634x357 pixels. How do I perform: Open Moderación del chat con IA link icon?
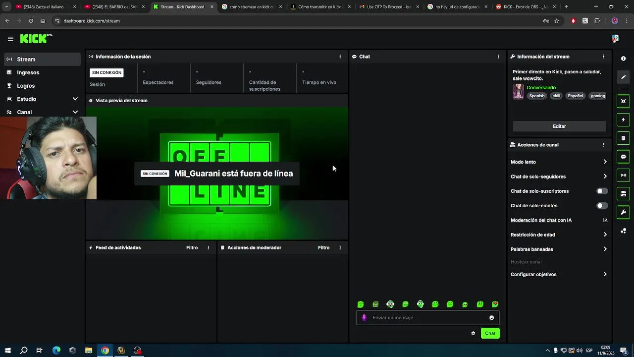[x=605, y=220]
